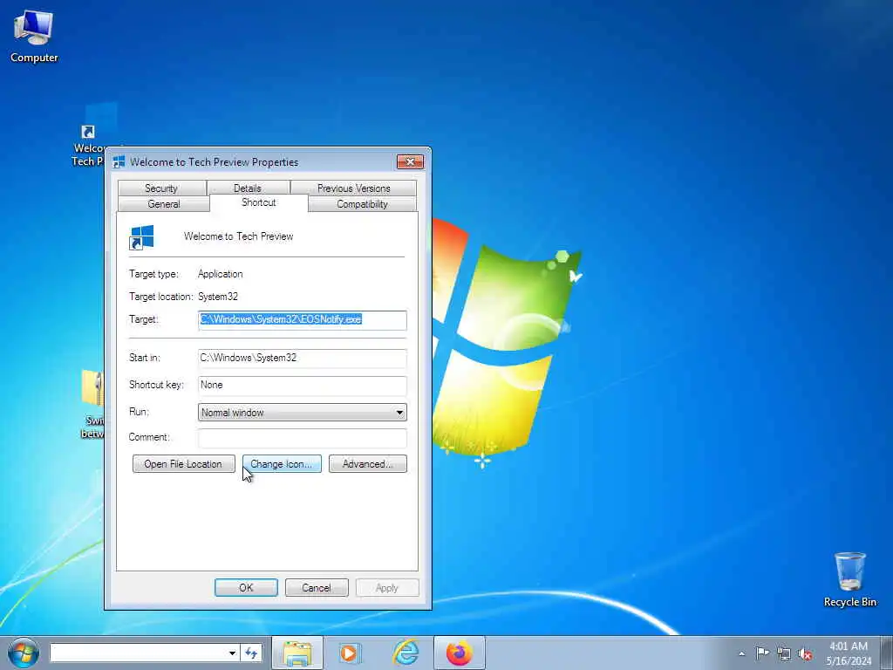Click the 'System32' target location value
The image size is (893, 670).
[x=218, y=297]
